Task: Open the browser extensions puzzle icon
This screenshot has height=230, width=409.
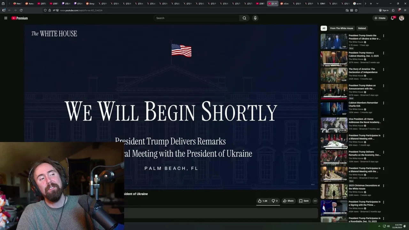Action: tap(393, 10)
